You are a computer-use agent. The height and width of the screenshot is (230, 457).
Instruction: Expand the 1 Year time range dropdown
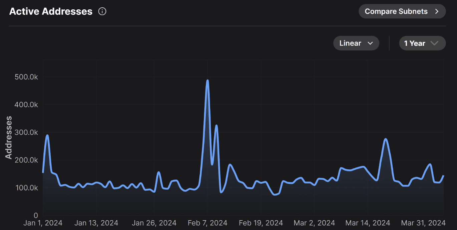pyautogui.click(x=422, y=43)
